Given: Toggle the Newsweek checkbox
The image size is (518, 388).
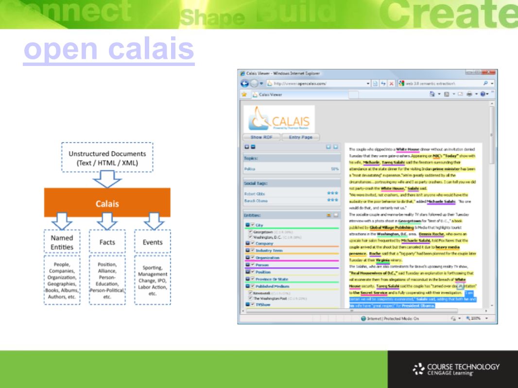Looking at the screenshot, I should pyautogui.click(x=250, y=293).
